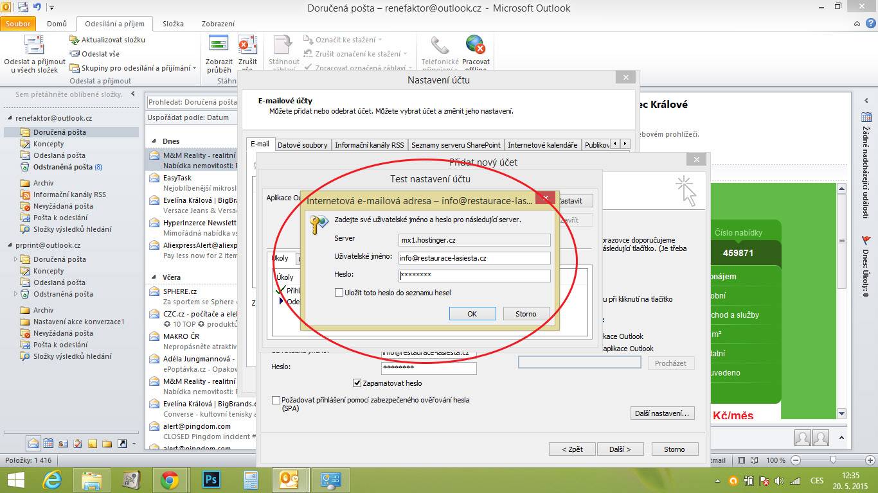The width and height of the screenshot is (878, 493).
Task: Click the Send/Receive icon in the Quick Access toolbar
Action: [22, 8]
